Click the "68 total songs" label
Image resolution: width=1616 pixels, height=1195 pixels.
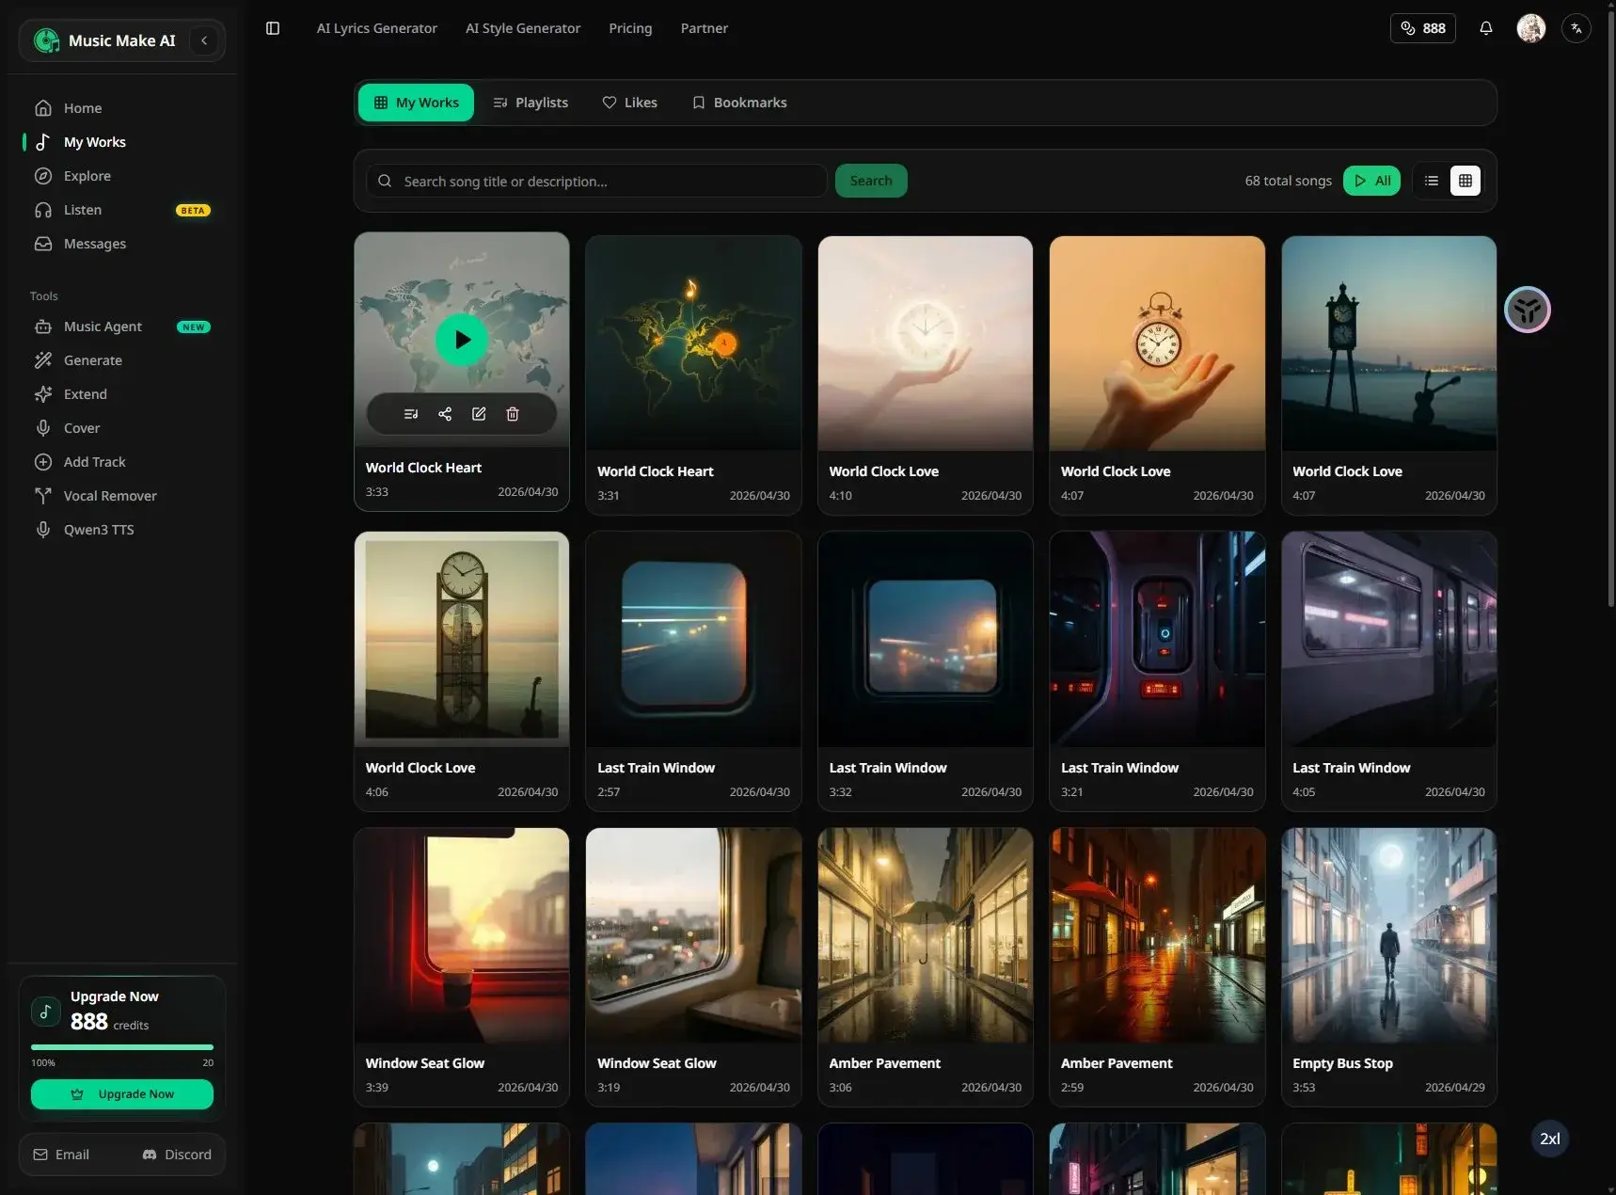point(1288,181)
